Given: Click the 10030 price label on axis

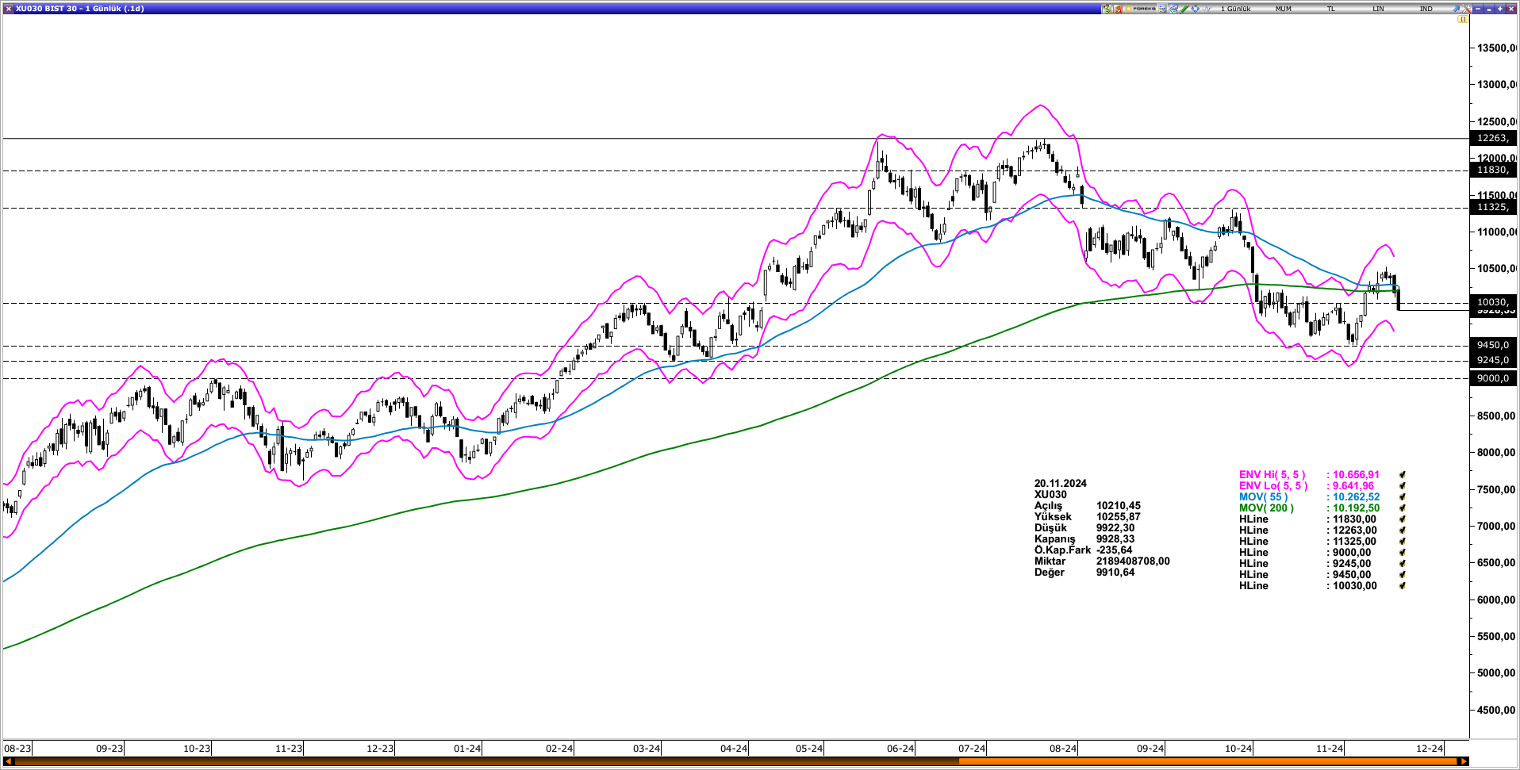Looking at the screenshot, I should coord(1493,301).
